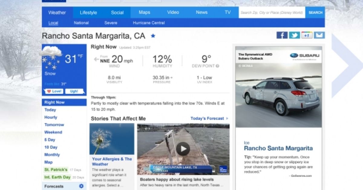Expand Details on the Subaru Outback ad

click(x=246, y=65)
